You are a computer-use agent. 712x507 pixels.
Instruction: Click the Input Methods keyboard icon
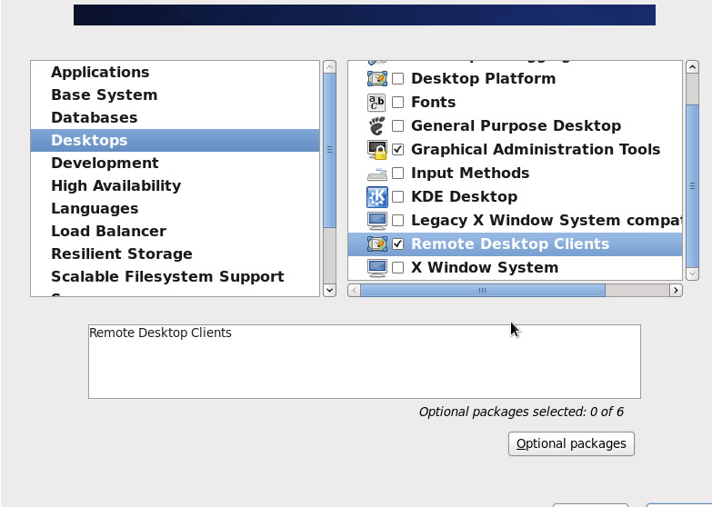coord(376,173)
